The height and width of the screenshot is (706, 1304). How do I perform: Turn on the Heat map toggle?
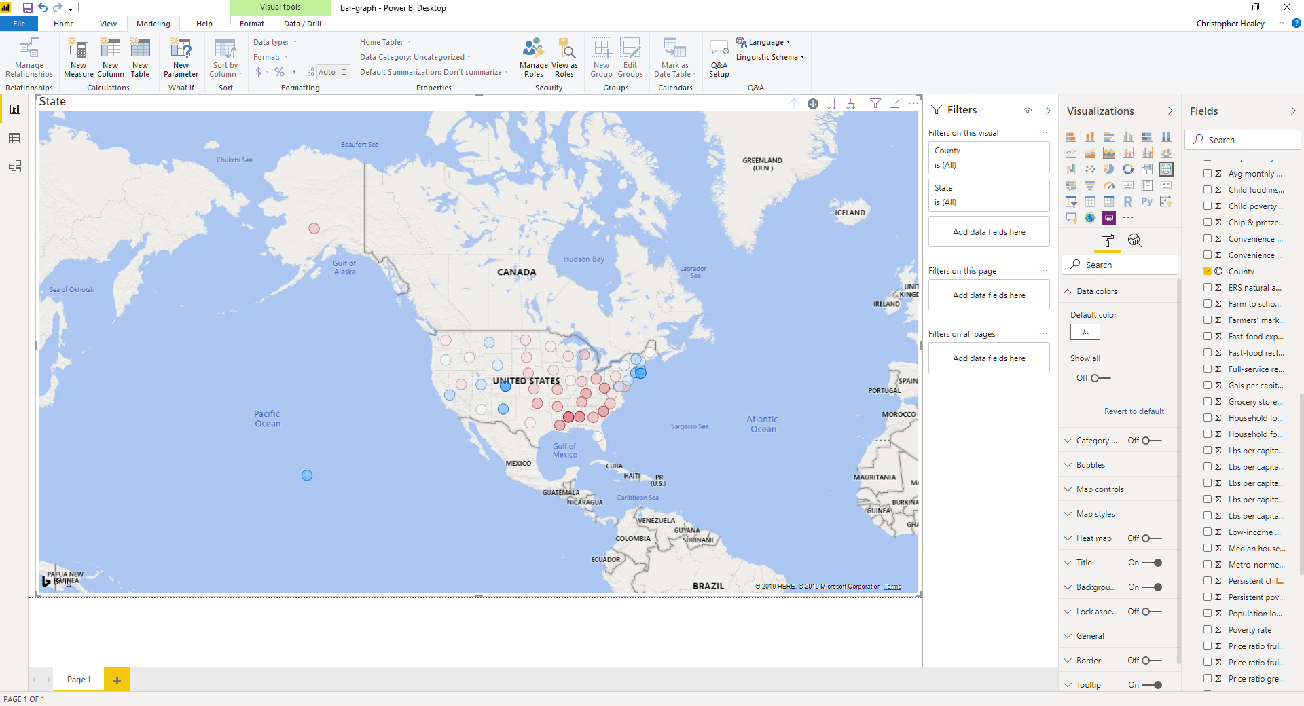1151,538
